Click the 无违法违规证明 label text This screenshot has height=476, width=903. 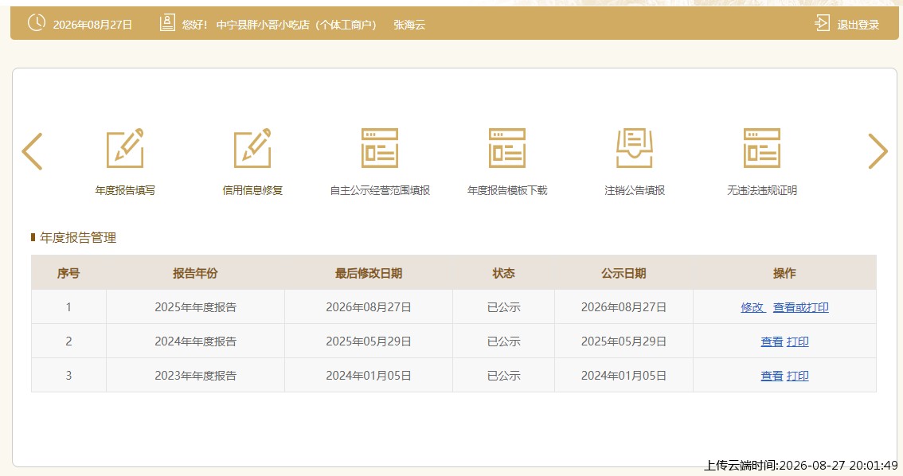pyautogui.click(x=761, y=190)
